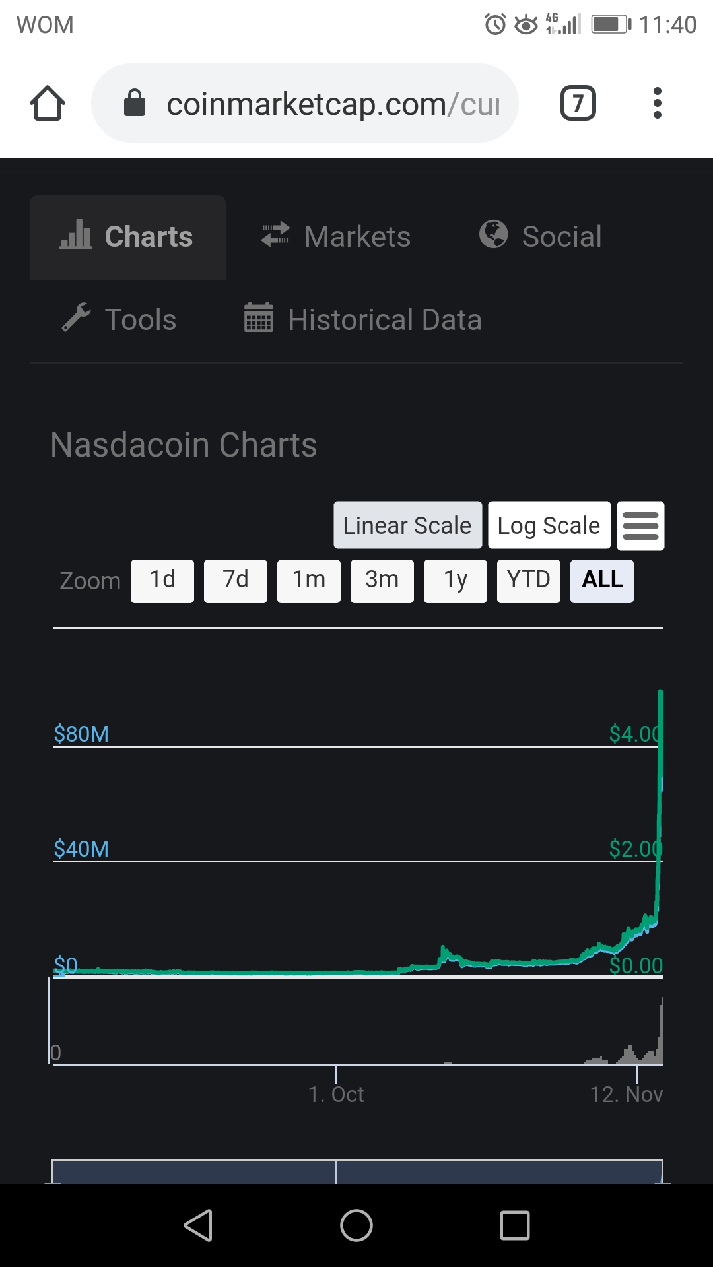This screenshot has height=1267, width=713.
Task: Click the chart range navigator strip
Action: coord(357,1171)
